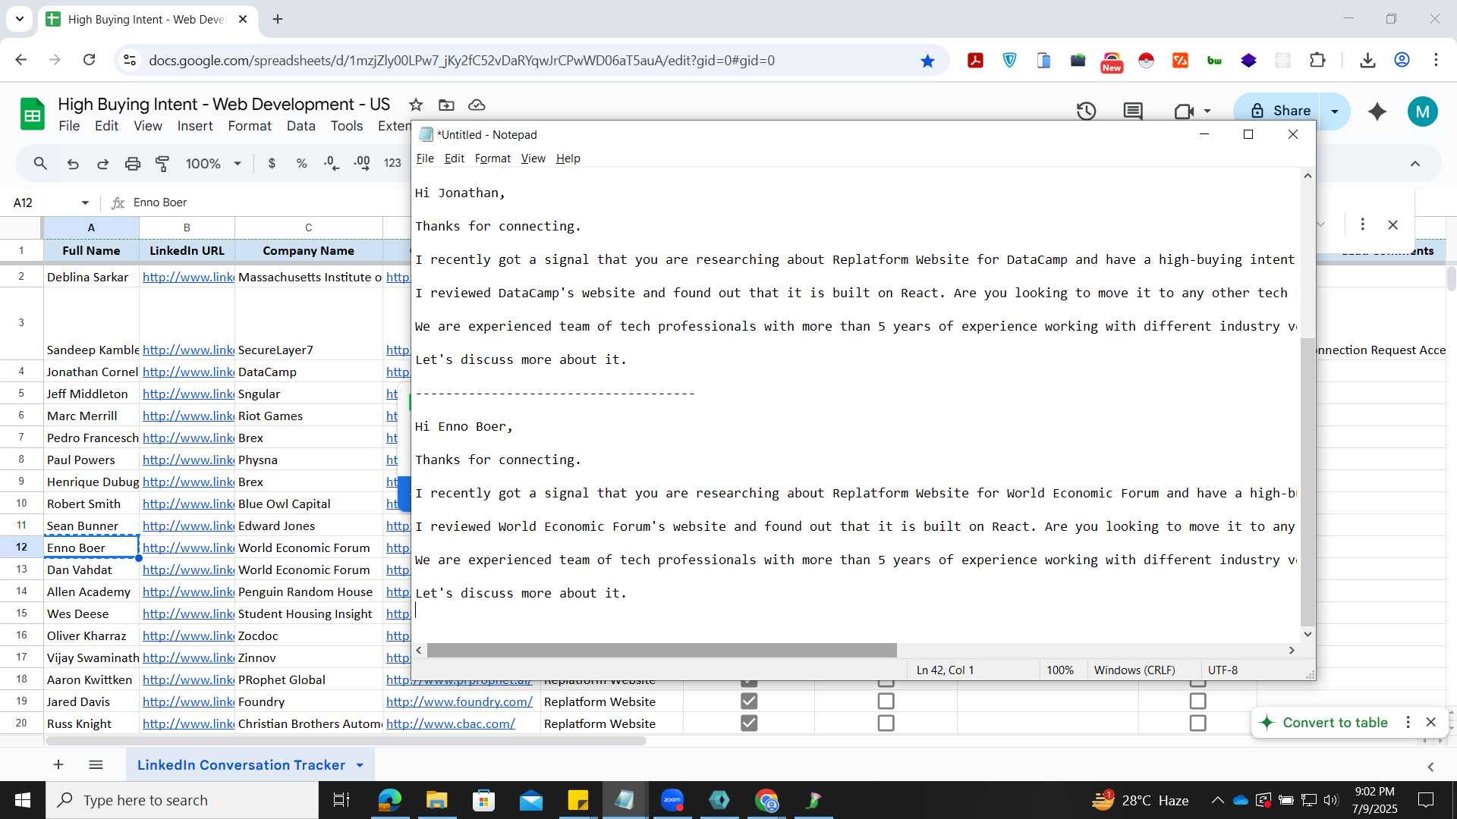Add a new sheet plus icon
The width and height of the screenshot is (1457, 819).
(58, 764)
